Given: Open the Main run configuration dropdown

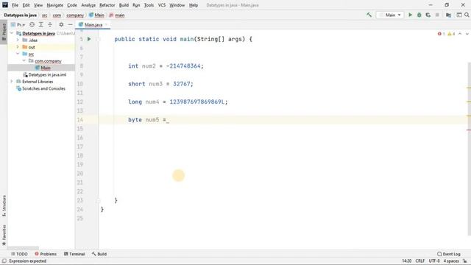Looking at the screenshot, I should [390, 15].
